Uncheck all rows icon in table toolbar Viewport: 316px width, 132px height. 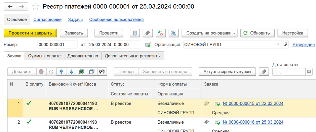click(x=92, y=72)
